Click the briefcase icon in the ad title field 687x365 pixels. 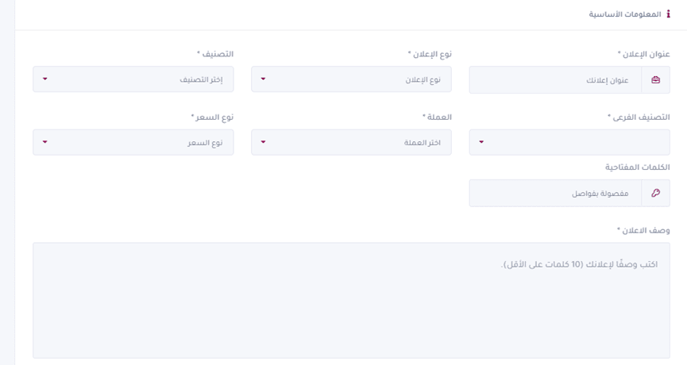[x=655, y=80]
